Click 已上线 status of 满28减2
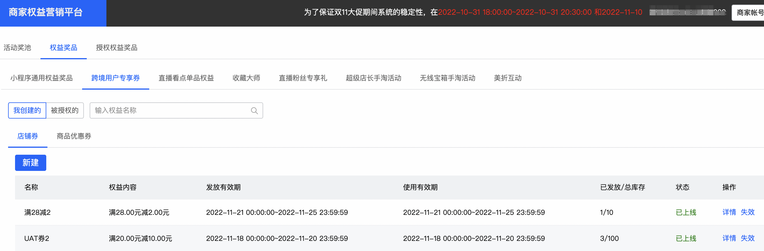 [686, 213]
